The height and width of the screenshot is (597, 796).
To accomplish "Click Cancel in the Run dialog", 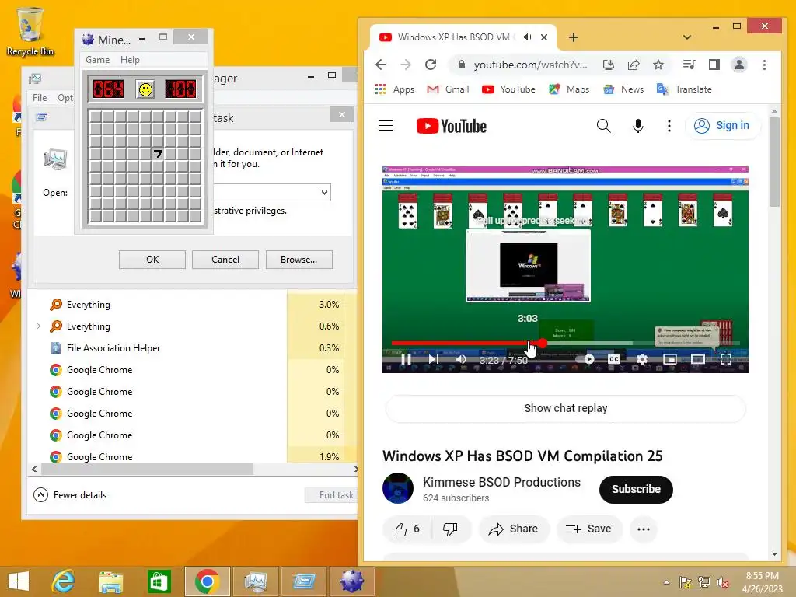I will tap(225, 260).
